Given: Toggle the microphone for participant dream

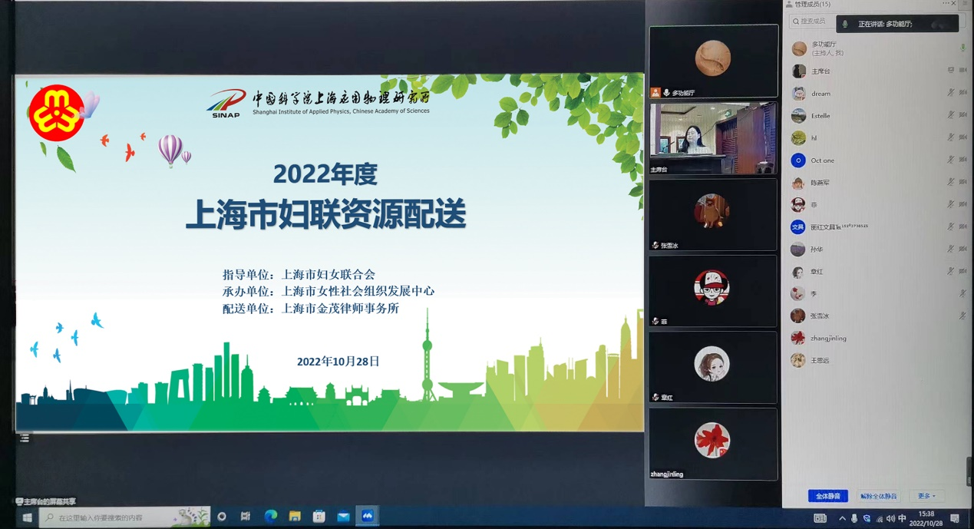Looking at the screenshot, I should (x=951, y=93).
